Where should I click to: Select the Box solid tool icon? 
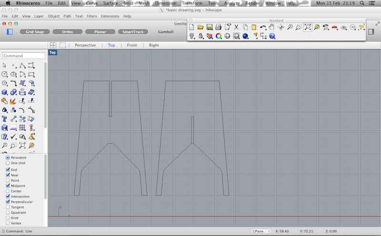coord(4,92)
